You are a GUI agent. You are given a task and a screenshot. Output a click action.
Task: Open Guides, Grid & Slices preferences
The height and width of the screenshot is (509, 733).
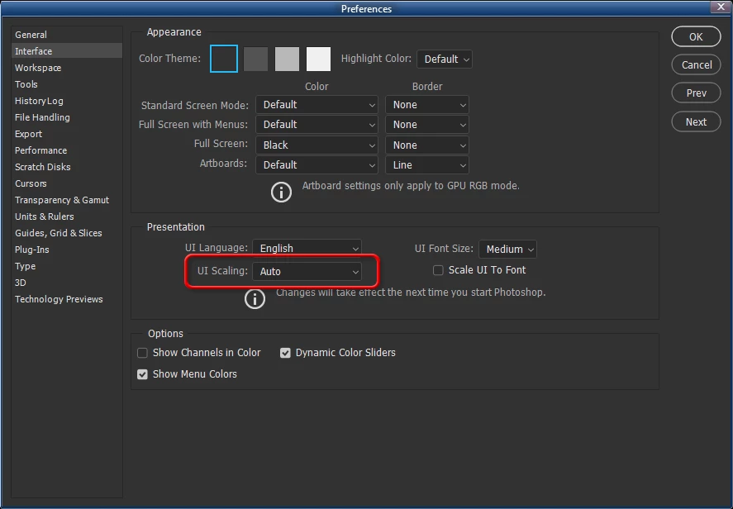pos(67,233)
